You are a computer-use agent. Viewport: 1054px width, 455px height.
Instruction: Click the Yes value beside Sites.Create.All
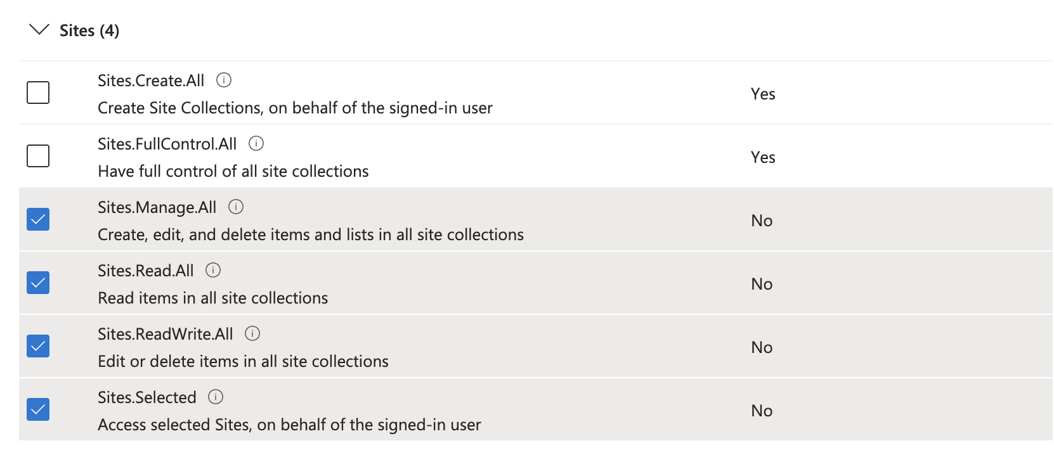coord(763,93)
